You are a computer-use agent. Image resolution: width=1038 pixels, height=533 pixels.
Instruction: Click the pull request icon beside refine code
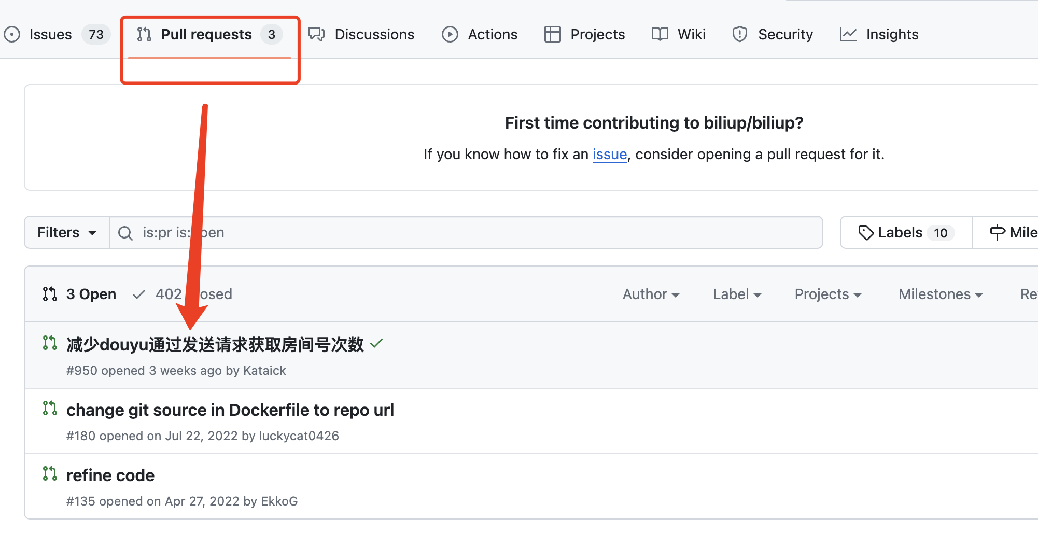(x=50, y=473)
